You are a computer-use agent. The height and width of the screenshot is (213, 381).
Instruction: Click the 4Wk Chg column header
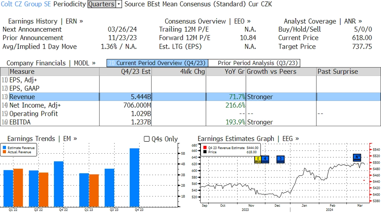(179, 72)
